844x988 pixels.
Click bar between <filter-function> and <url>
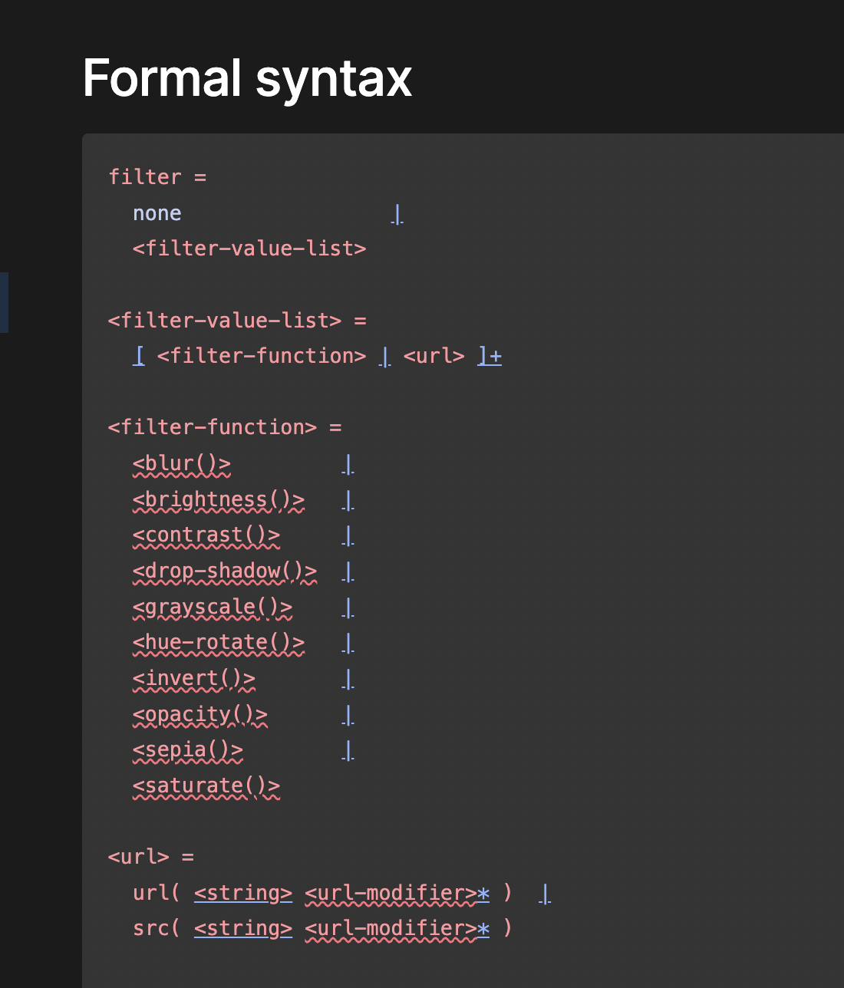coord(385,356)
